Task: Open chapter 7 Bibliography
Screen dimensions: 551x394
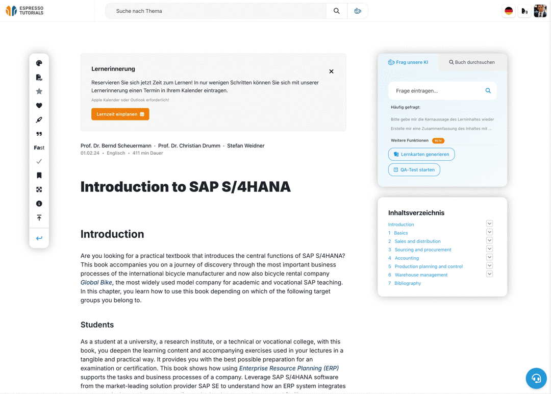Action: point(405,283)
